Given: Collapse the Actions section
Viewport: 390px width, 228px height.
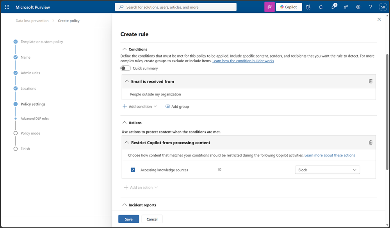Looking at the screenshot, I should coord(125,122).
